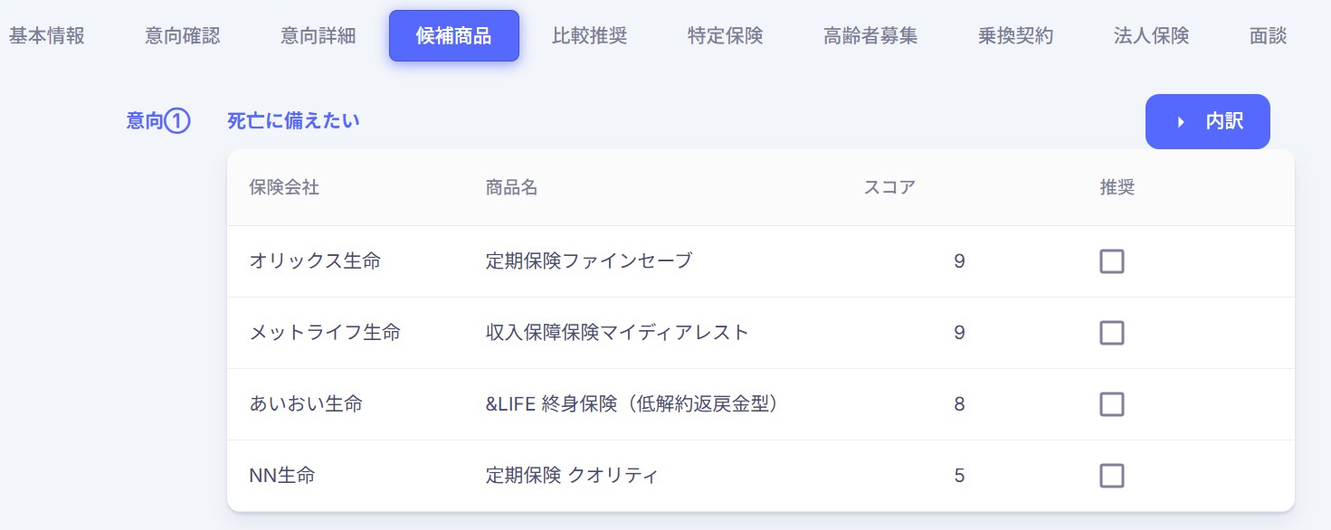The height and width of the screenshot is (530, 1331).
Task: Check recommendation box for &LIFE 終身保険
Action: point(1111,404)
